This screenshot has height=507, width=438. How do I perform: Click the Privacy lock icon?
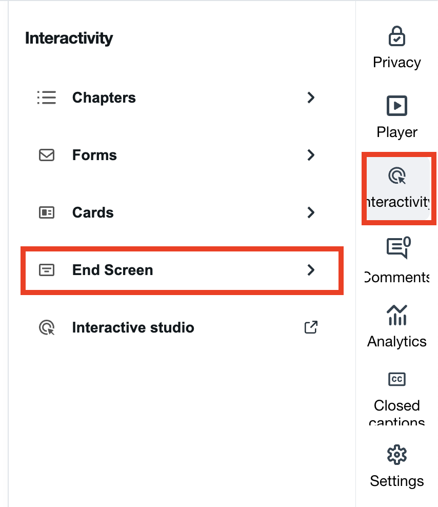tap(397, 36)
